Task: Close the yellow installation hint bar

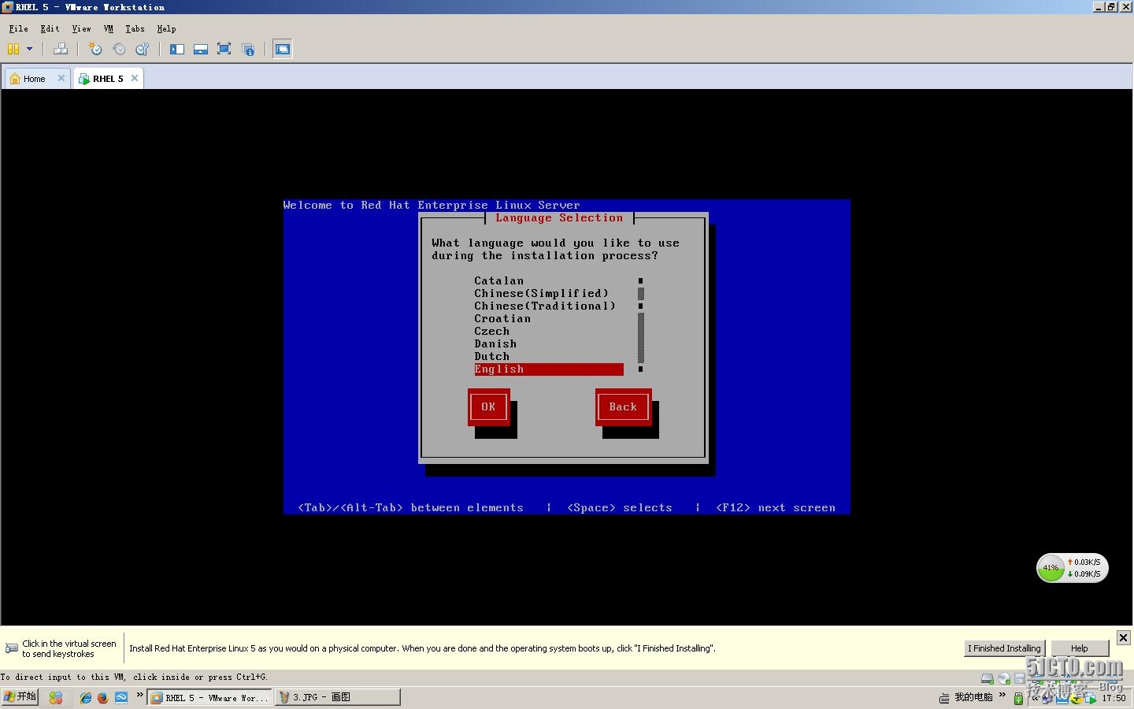Action: tap(1124, 637)
